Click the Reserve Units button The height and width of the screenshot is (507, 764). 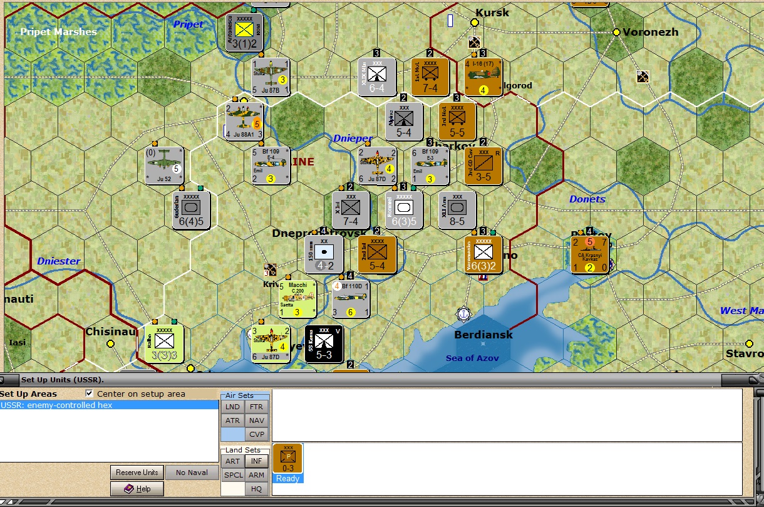point(137,473)
